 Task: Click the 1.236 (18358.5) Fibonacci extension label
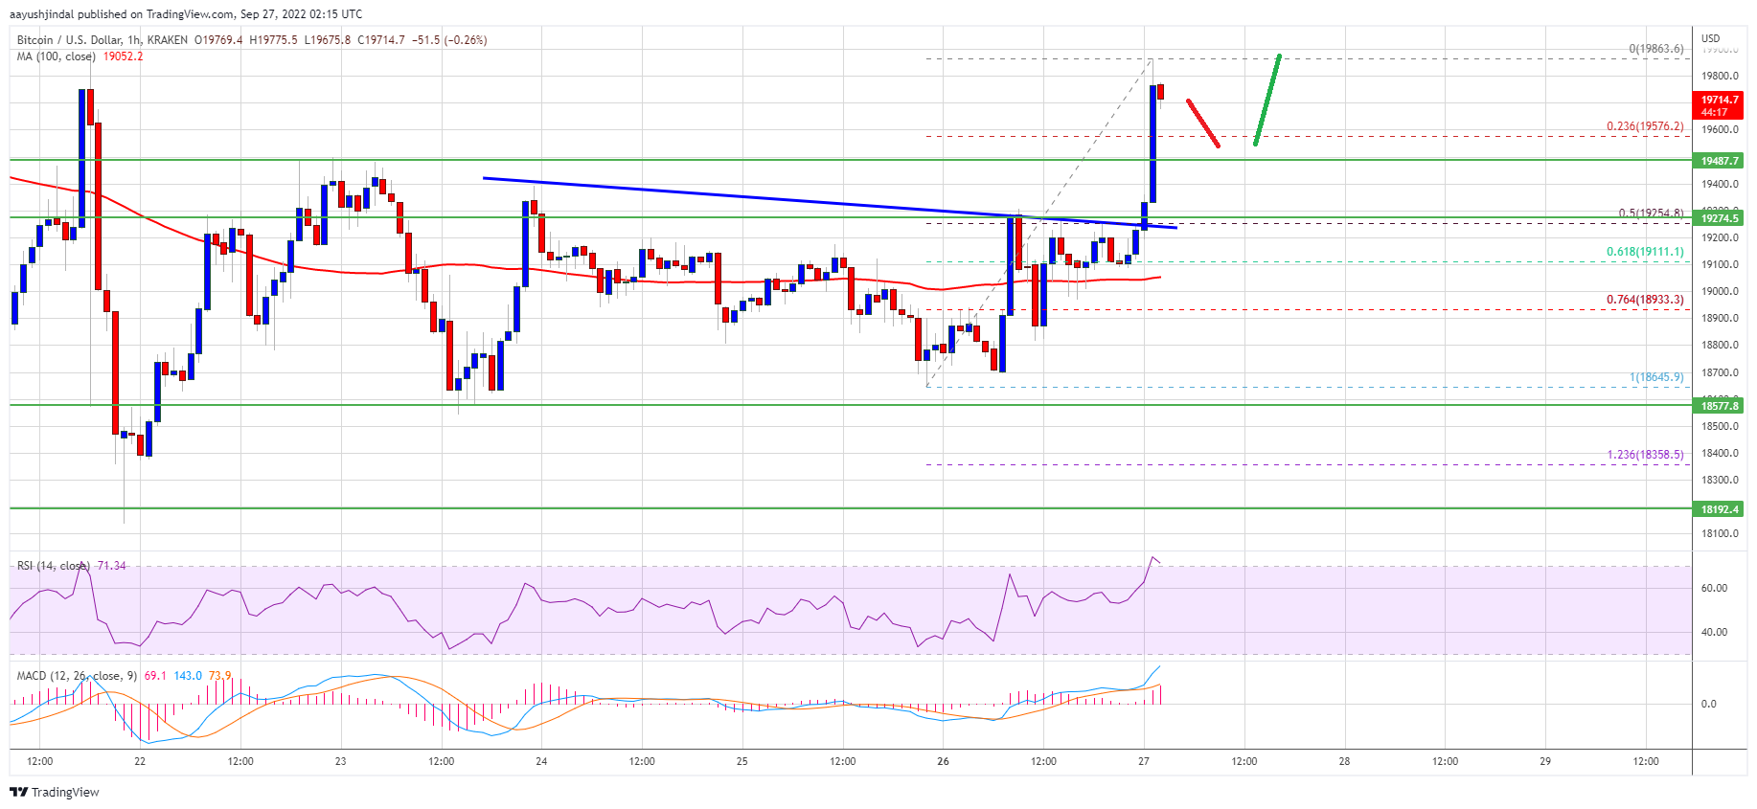click(1644, 455)
